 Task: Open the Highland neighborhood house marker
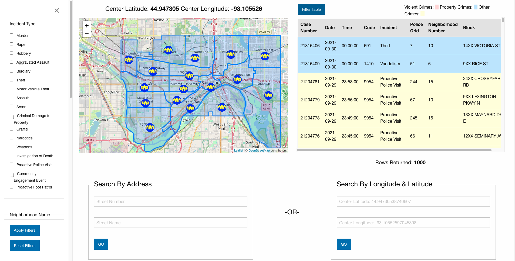tap(150, 127)
